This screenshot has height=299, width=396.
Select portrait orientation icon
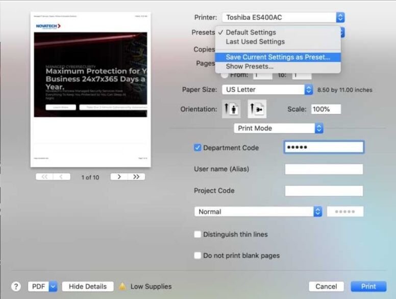(x=232, y=109)
